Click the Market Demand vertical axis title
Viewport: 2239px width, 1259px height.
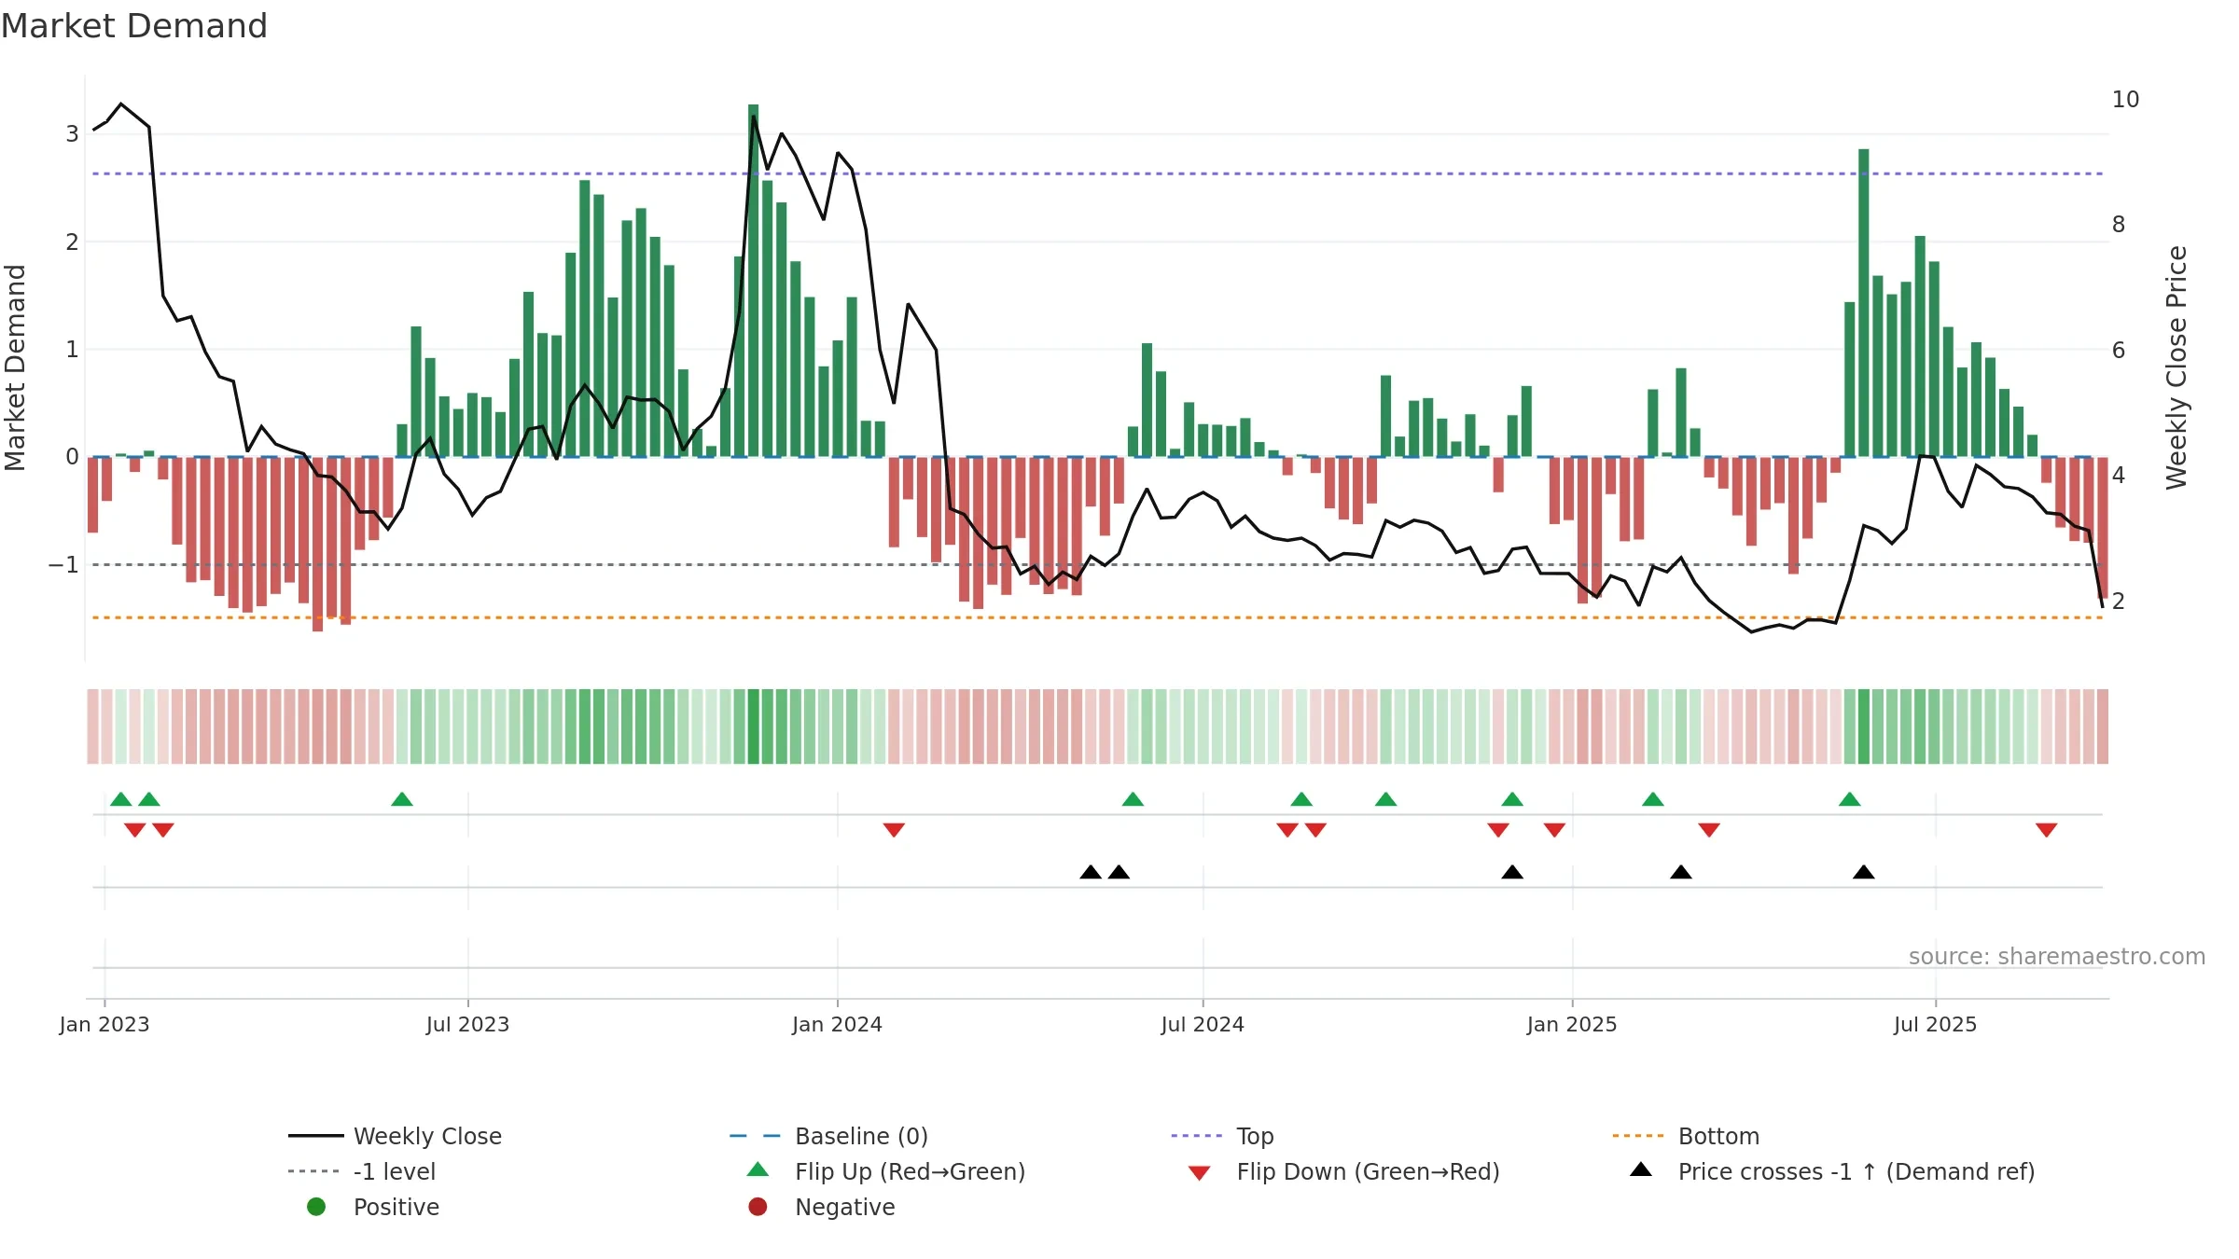(x=15, y=367)
